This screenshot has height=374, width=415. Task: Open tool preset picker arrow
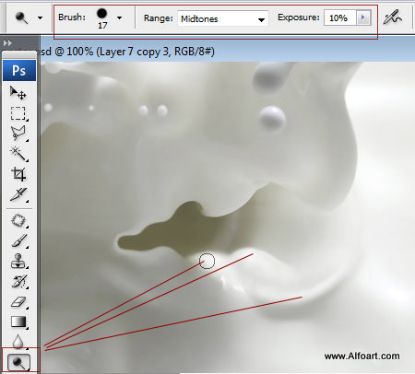tap(40, 18)
